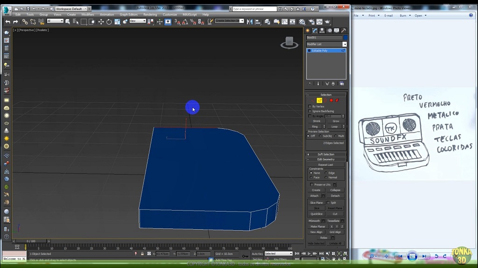Open the Modify command panel tab
Screen dimensions: 478x268
click(x=315, y=30)
